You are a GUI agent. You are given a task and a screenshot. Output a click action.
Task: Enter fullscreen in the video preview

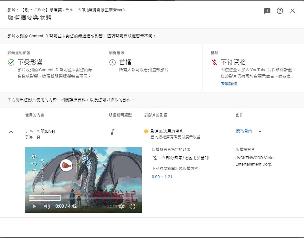click(133, 206)
